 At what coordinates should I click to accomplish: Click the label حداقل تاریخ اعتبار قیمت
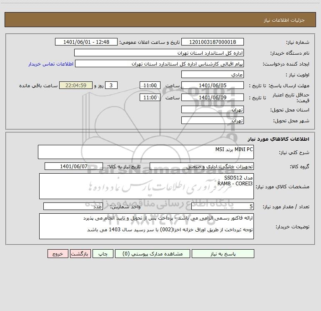pos(291,98)
